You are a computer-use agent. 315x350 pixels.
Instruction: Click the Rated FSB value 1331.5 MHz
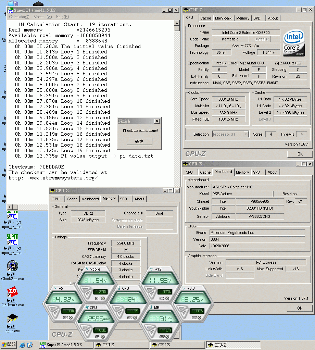point(228,119)
